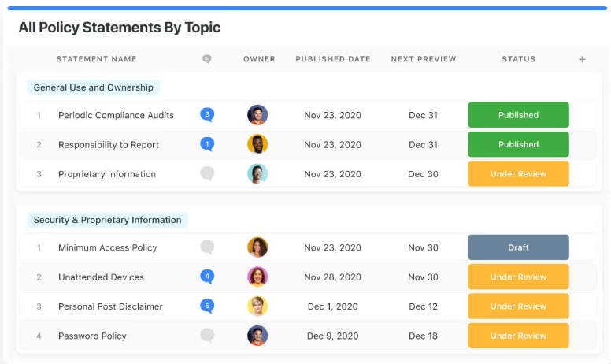Sort by Published Date column header

(x=332, y=59)
